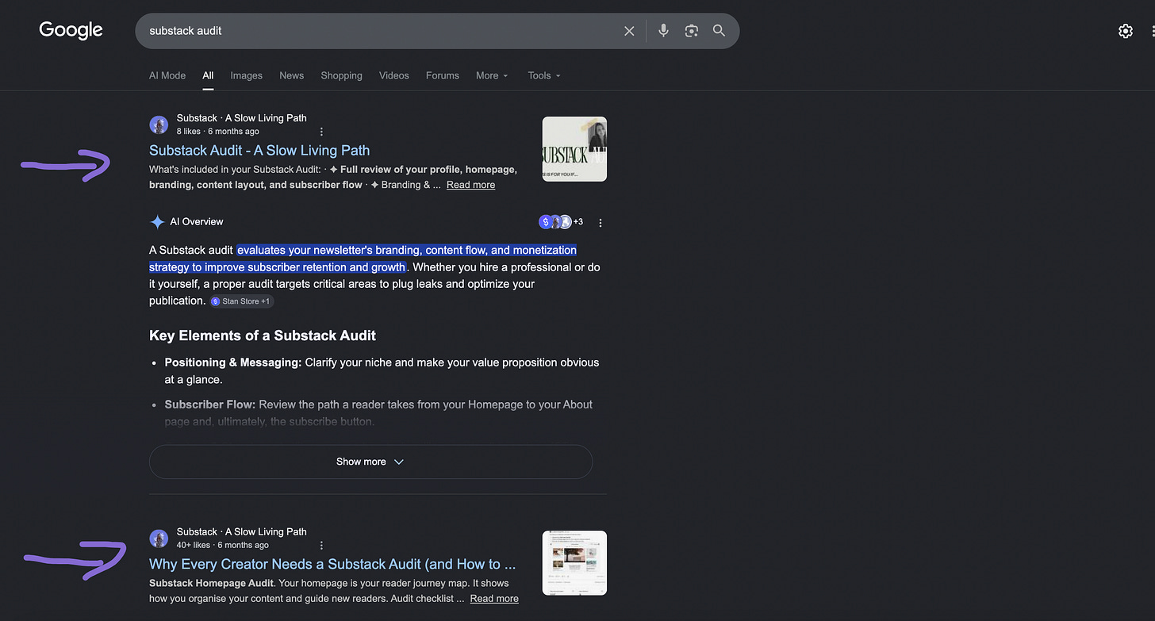Viewport: 1155px width, 621px height.
Task: Click the favicon of the Substack Audit result
Action: [x=159, y=125]
